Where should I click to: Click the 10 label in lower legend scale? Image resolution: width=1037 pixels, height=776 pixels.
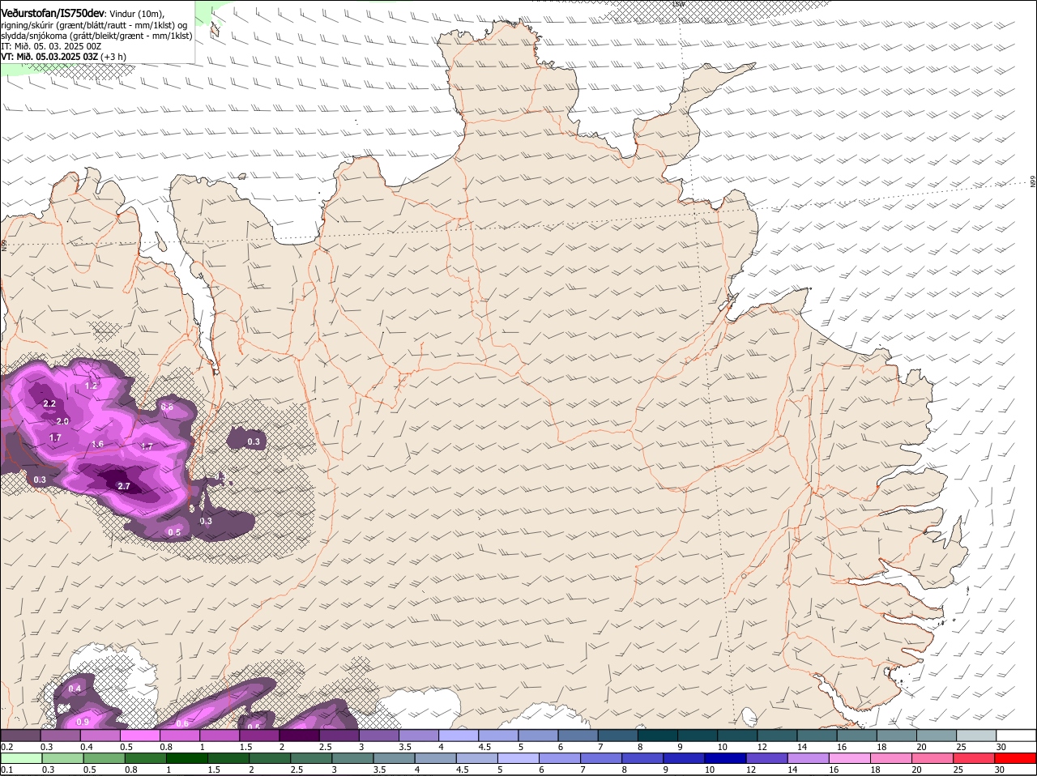pos(710,770)
